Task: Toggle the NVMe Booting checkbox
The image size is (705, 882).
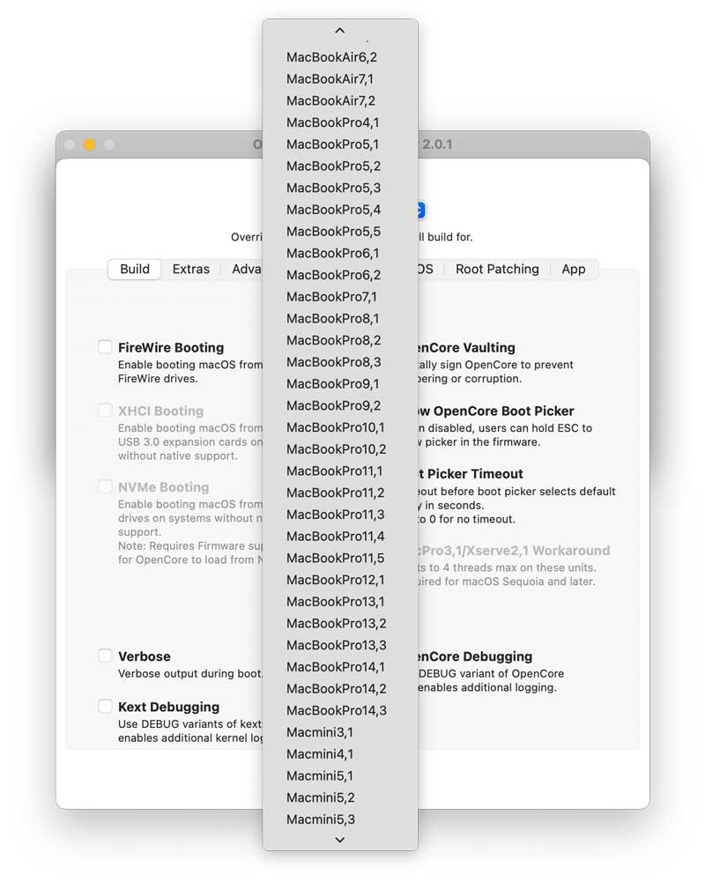Action: tap(105, 486)
